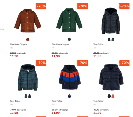Choose the dark navy variant of plaid jacket
133x117 pixels.
click(x=29, y=96)
